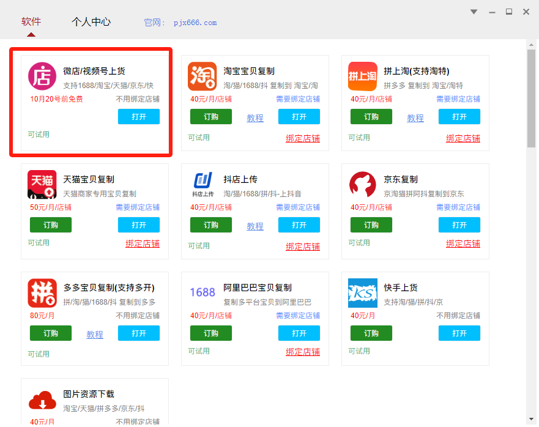The height and width of the screenshot is (427, 539).
Task: Open 微店/视频号上货 with its 打开 button
Action: pos(139,117)
